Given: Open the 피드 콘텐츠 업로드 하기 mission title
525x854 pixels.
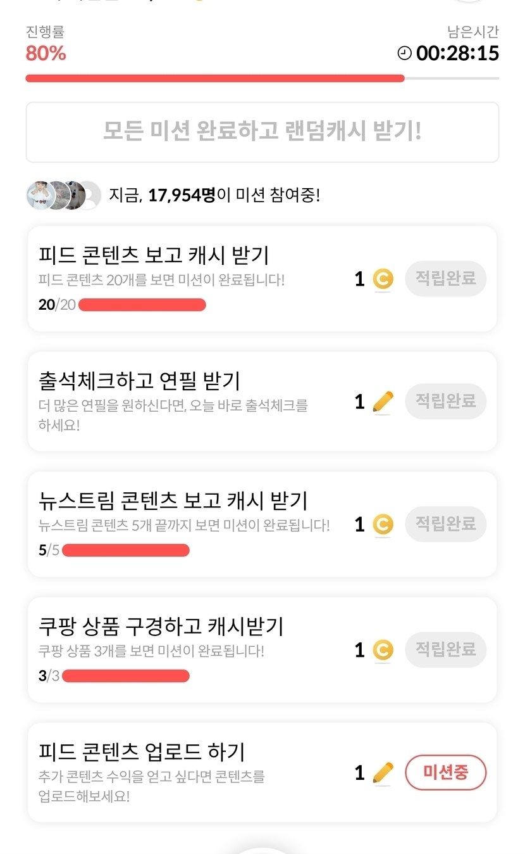Looking at the screenshot, I should [x=142, y=752].
